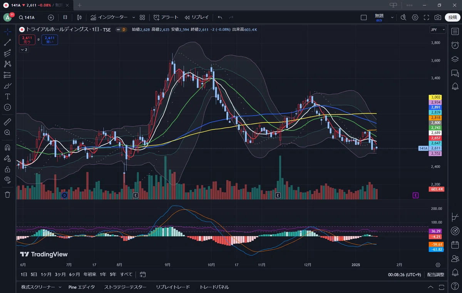
Task: Select the 5日 time range
Action: (x=34, y=275)
